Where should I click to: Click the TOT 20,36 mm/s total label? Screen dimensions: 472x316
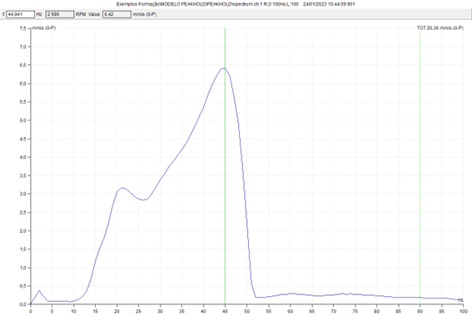point(440,27)
